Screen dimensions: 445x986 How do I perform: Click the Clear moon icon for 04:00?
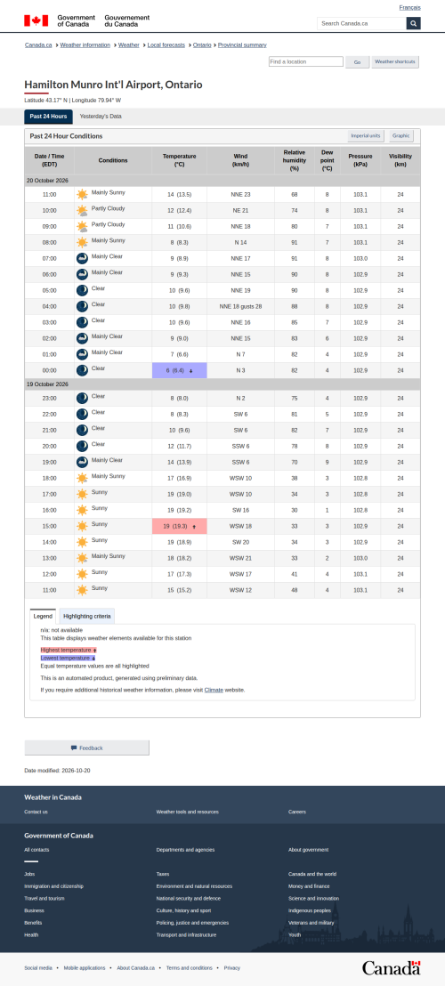point(83,306)
